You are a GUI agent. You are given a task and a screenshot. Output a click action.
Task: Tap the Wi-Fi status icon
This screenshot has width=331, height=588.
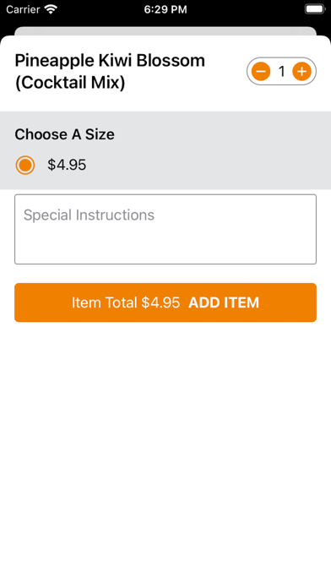[50, 9]
